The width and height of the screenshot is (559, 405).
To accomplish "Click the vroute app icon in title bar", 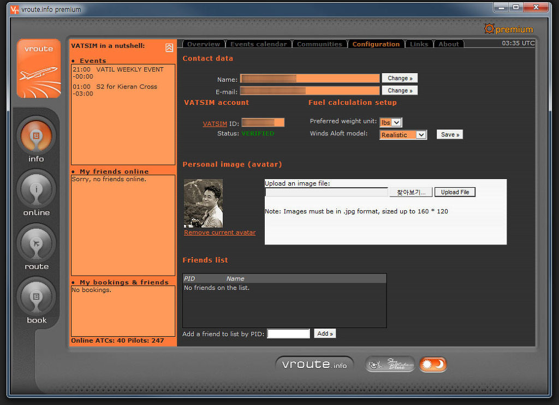I will (14, 10).
